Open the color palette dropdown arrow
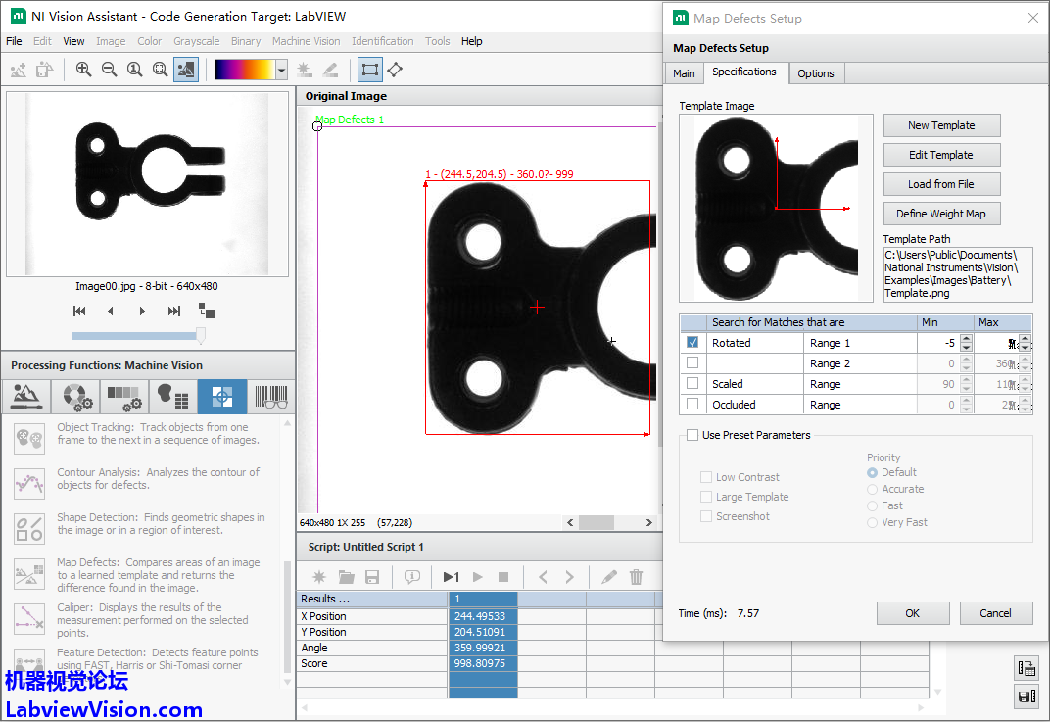The width and height of the screenshot is (1050, 722). tap(282, 70)
